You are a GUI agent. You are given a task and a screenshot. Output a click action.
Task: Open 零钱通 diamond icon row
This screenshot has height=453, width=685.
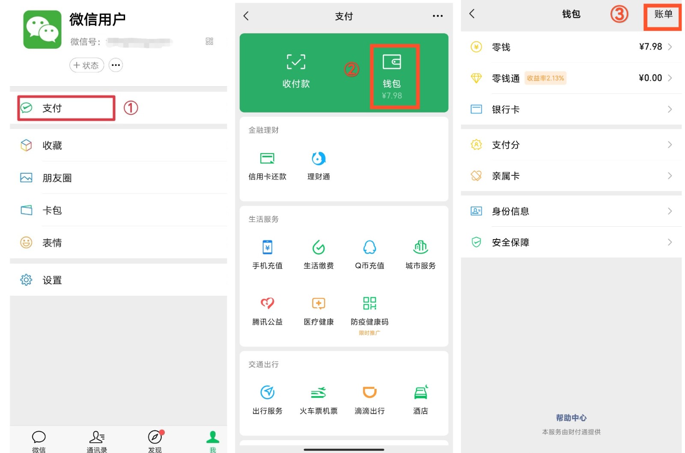click(x=571, y=78)
